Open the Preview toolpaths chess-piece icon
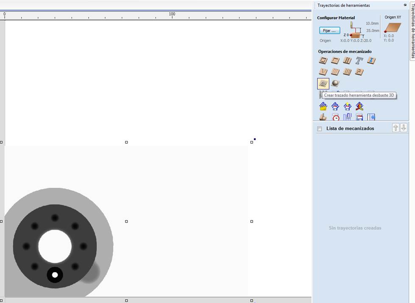The height and width of the screenshot is (303, 415). 323,117
